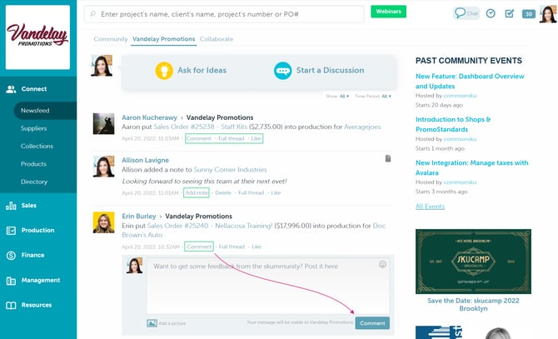558x339 pixels.
Task: Click the clock checkmark icon in header
Action: tap(491, 13)
